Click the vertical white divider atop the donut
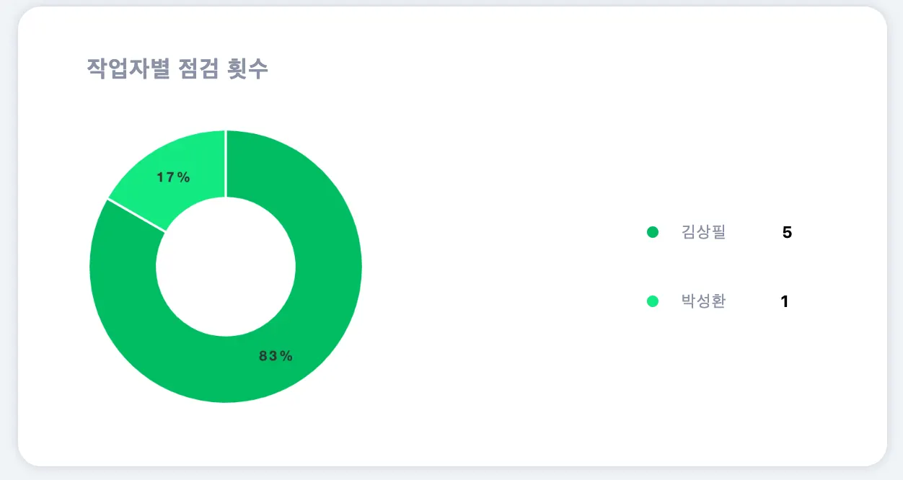This screenshot has width=903, height=480. click(x=226, y=164)
